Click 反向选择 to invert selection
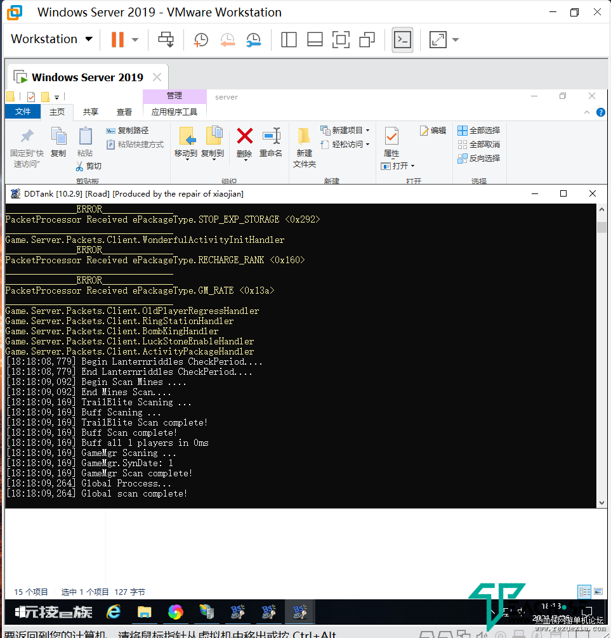This screenshot has width=611, height=638. (x=478, y=159)
